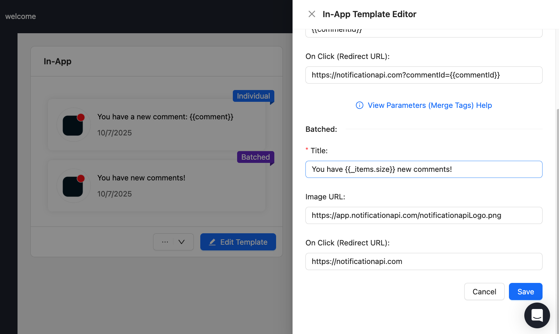Cancel the template editing
Viewport: 559px width, 334px height.
coord(484,291)
